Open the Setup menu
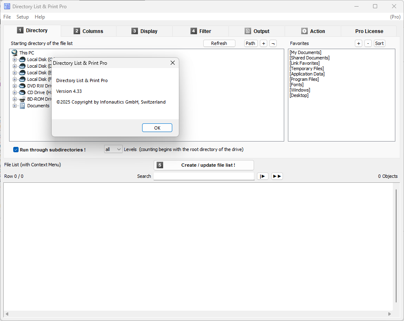 pyautogui.click(x=23, y=17)
